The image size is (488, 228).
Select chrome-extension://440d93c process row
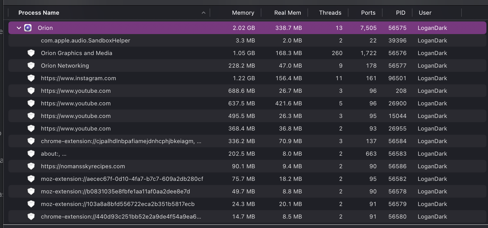[x=247, y=216]
